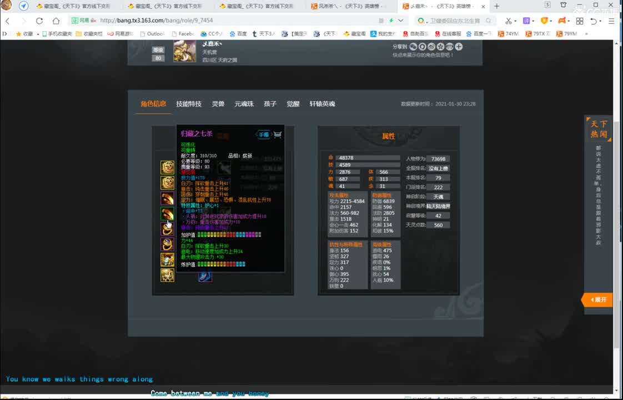623x400 pixels.
Task: Open dropdown arrow next to undo icon
Action: [x=601, y=21]
